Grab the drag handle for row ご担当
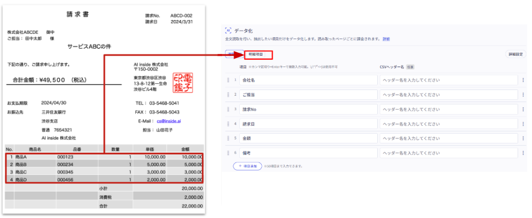Image resolution: width=532 pixels, height=218 pixels. click(x=228, y=95)
